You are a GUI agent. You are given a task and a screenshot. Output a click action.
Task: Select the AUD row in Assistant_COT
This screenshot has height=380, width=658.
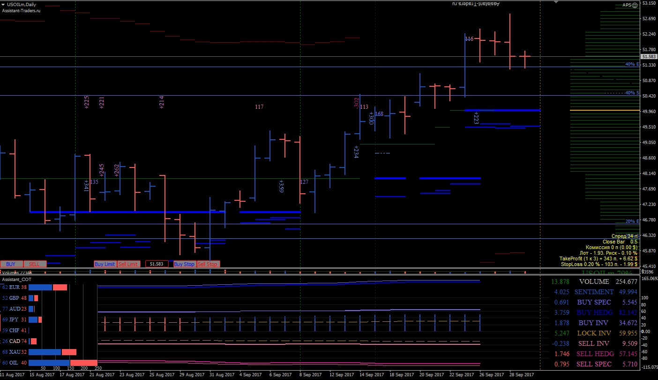18,309
